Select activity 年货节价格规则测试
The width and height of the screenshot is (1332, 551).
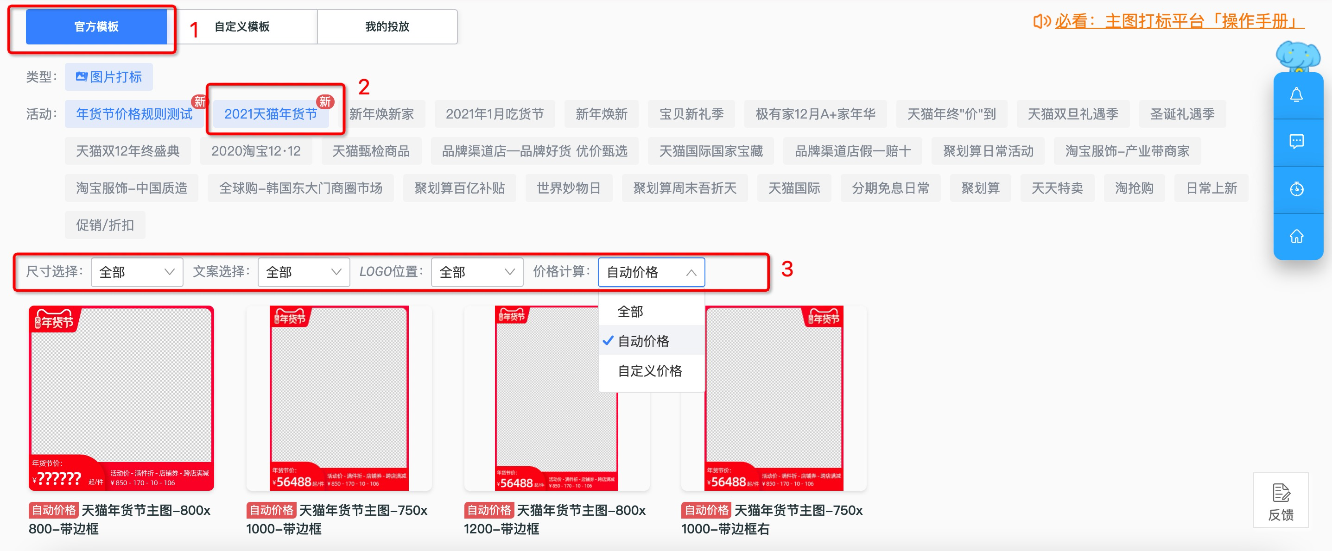click(x=134, y=114)
